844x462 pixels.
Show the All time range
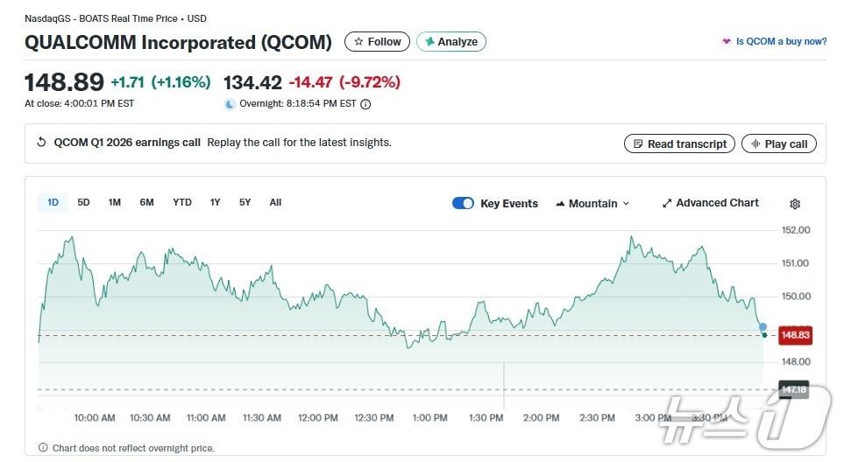tap(275, 202)
